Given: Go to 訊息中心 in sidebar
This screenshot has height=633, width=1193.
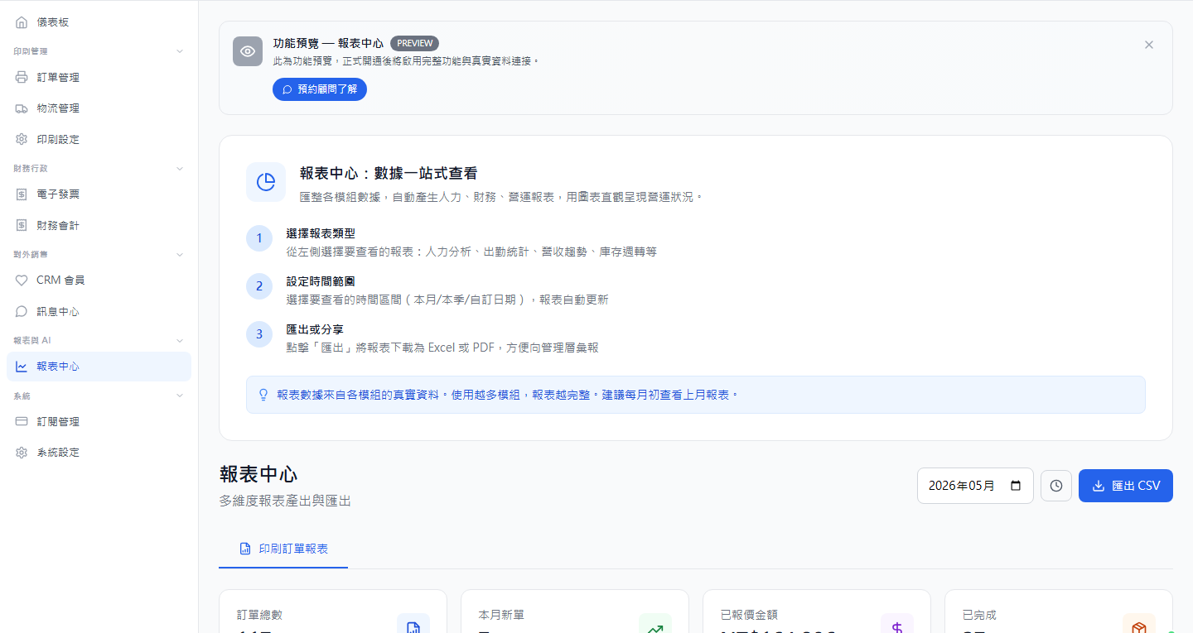Looking at the screenshot, I should pos(99,312).
